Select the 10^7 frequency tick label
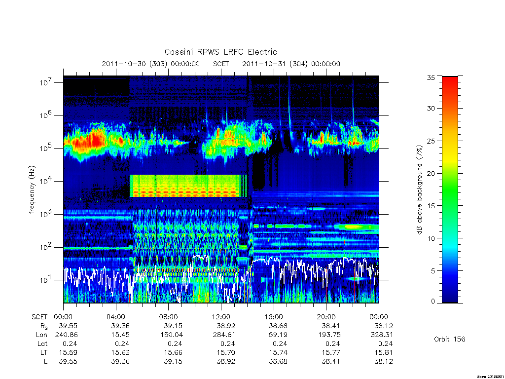Image resolution: width=505 pixels, height=379 pixels. tap(46, 82)
